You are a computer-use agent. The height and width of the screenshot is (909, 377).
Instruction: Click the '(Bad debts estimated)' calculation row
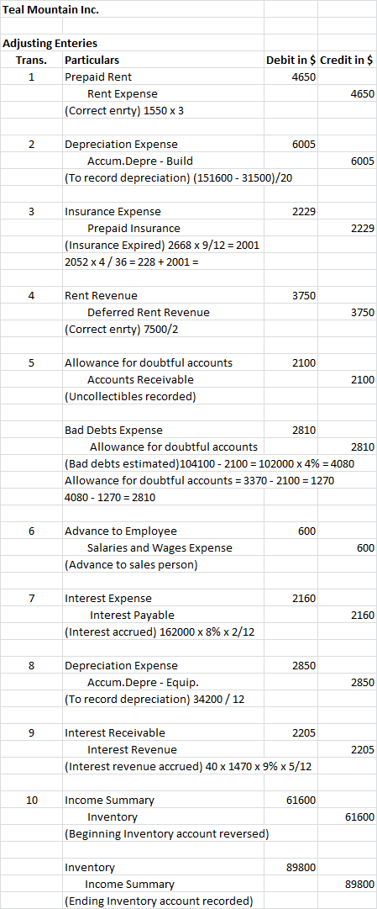(209, 464)
